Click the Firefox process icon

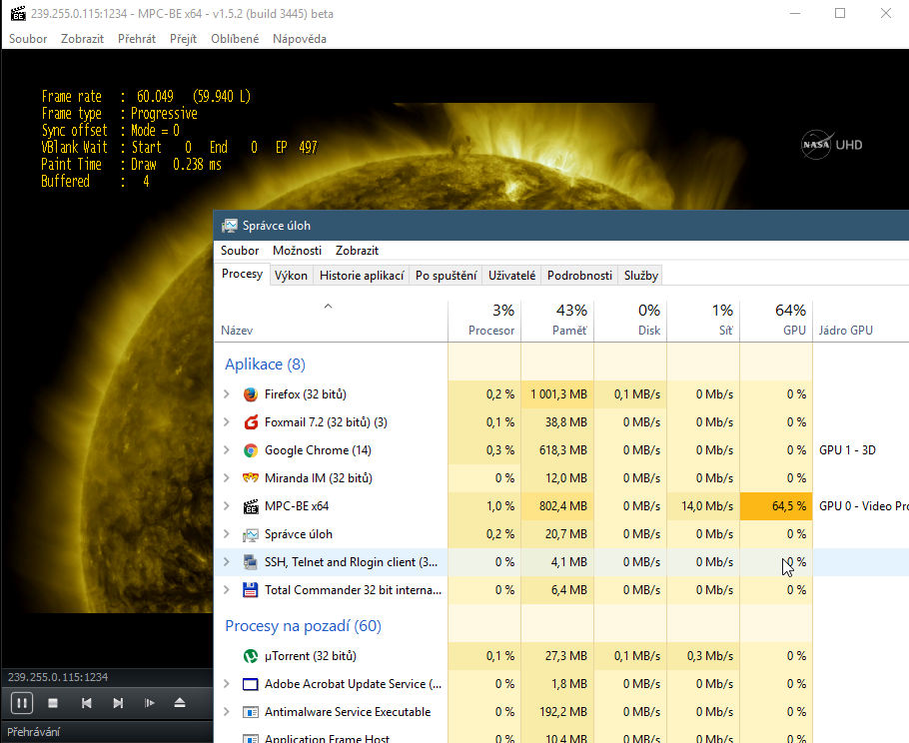click(x=251, y=394)
